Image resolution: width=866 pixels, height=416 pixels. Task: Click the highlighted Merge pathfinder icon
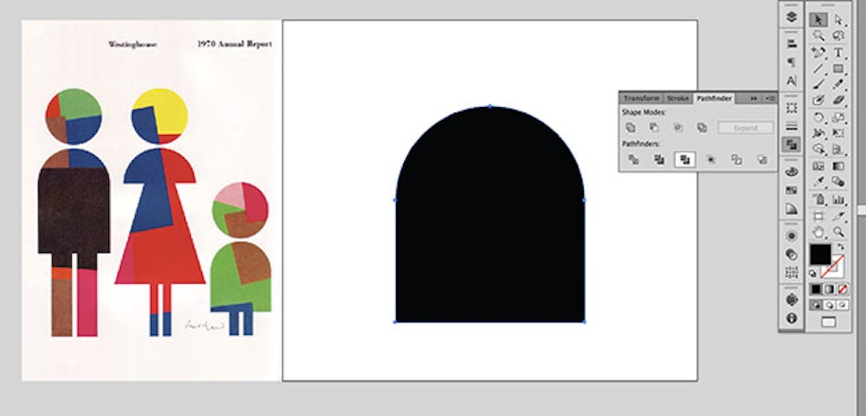point(685,160)
